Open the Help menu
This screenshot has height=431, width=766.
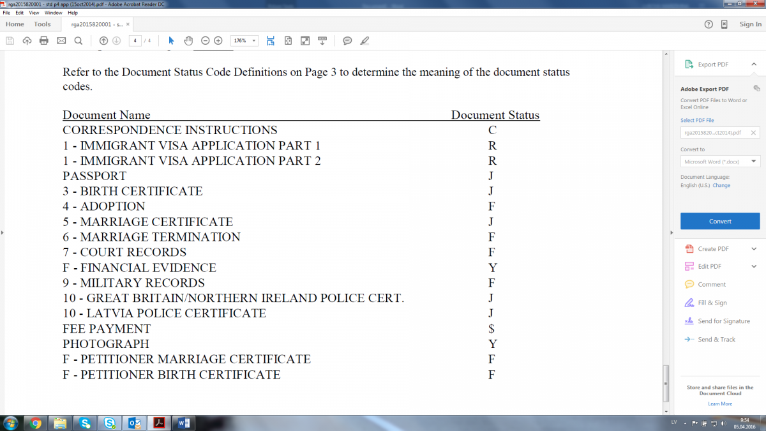[72, 13]
